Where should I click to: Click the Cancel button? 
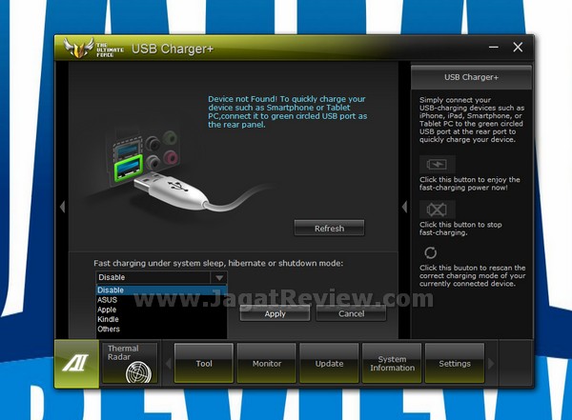coord(351,313)
